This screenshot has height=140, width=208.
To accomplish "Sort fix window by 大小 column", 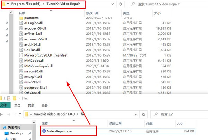I will 180,123.
